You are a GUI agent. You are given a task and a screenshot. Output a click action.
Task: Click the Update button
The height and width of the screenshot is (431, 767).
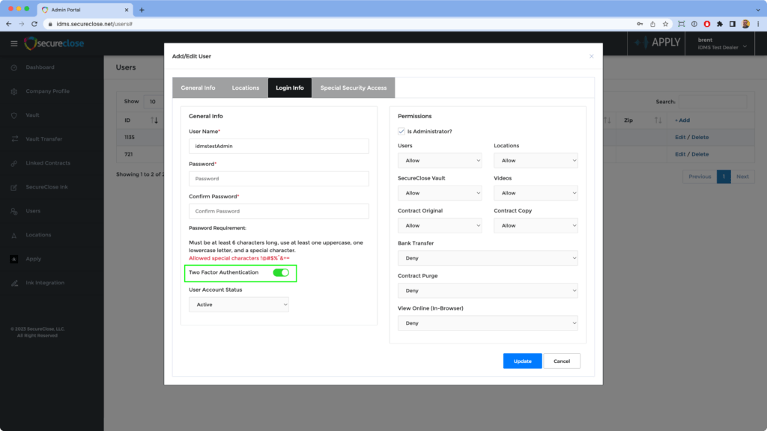[522, 361]
